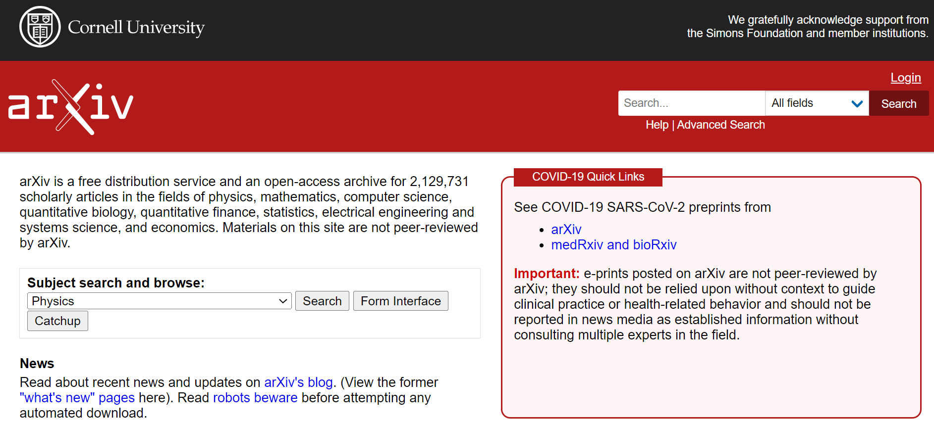Screen dimensions: 934x426
Task: Open the arXiv logo homepage link
Action: (71, 107)
